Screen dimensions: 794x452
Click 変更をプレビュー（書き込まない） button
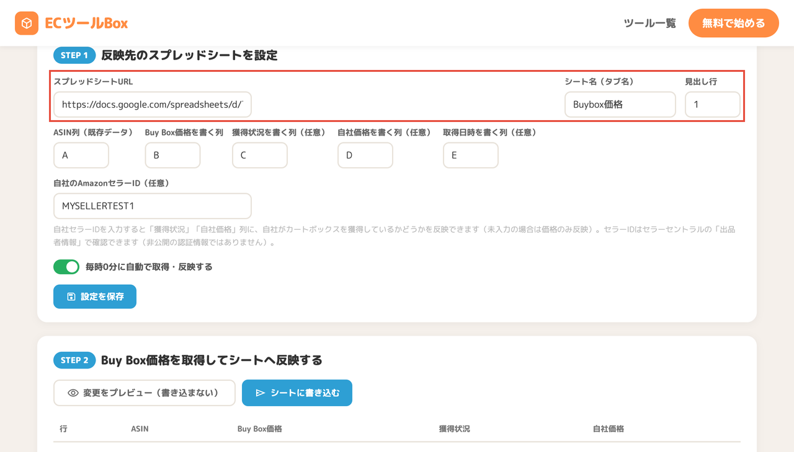click(145, 393)
